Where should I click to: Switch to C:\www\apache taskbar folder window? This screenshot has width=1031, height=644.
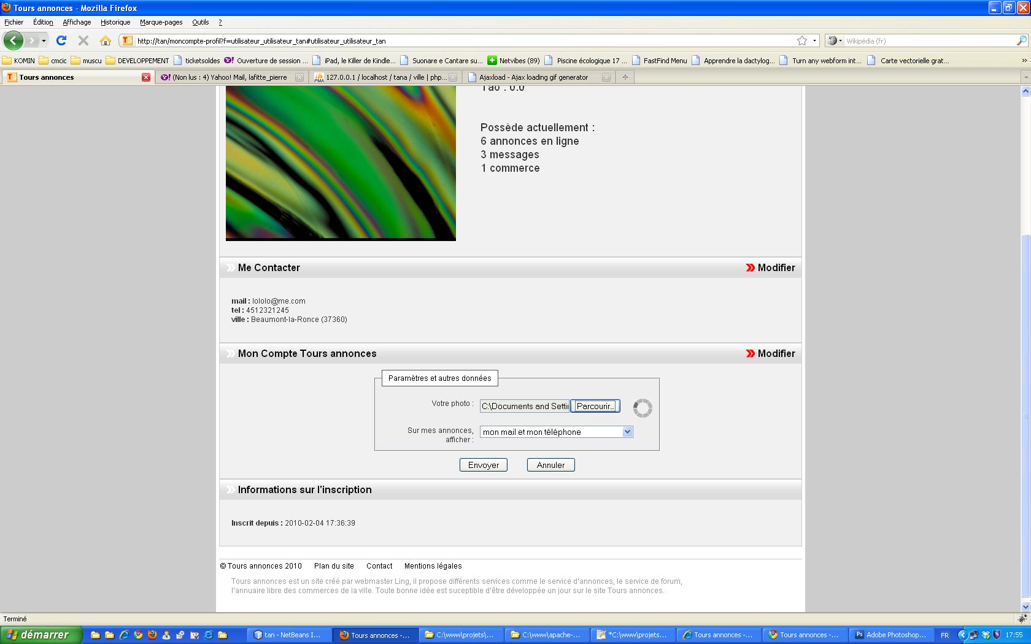coord(547,635)
